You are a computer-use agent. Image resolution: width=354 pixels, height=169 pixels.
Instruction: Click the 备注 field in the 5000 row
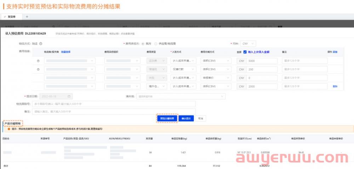point(304,61)
